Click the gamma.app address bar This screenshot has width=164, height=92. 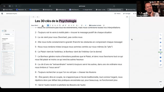tap(82, 6)
